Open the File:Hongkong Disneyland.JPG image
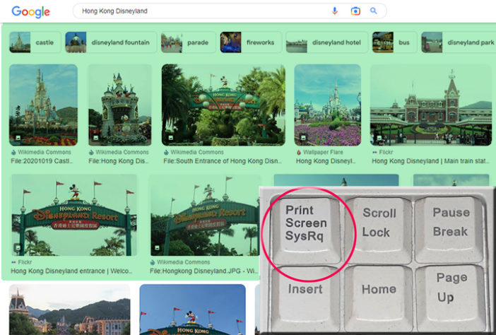496x335 pixels. [205, 215]
